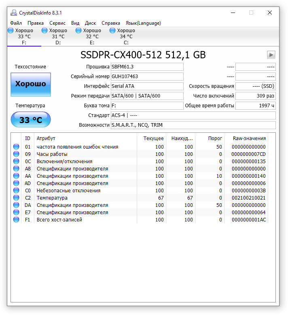Click the Текущее column header
The height and width of the screenshot is (315, 288).
(x=152, y=138)
